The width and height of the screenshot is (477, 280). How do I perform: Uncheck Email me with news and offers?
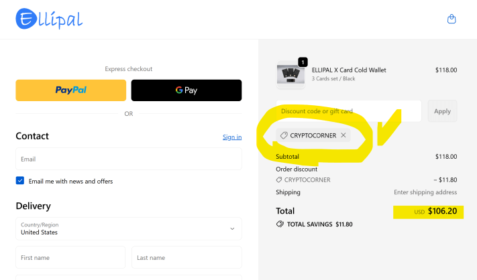(20, 181)
